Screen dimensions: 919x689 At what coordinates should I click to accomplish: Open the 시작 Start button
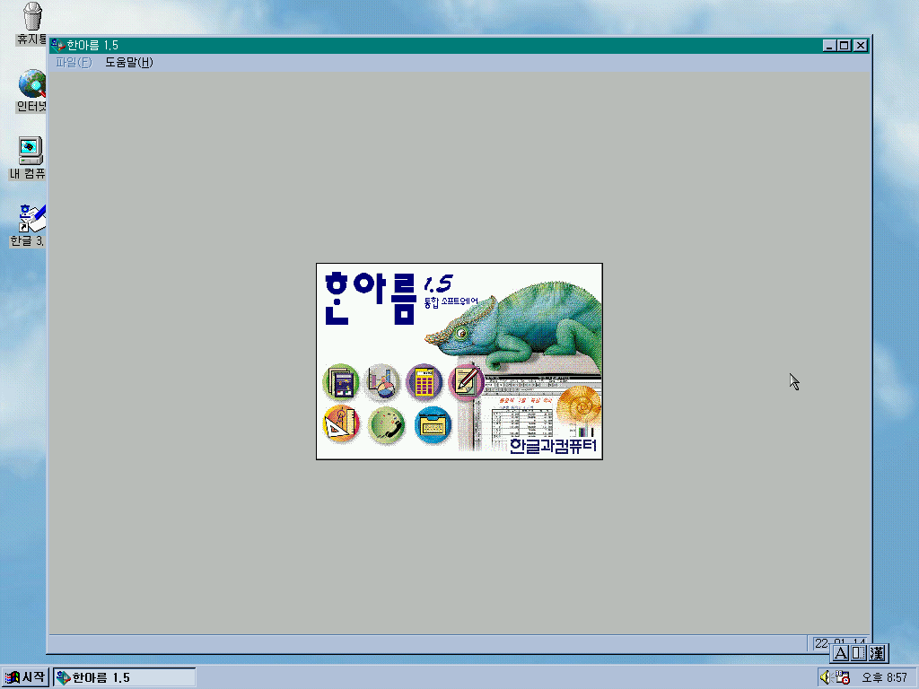(24, 677)
